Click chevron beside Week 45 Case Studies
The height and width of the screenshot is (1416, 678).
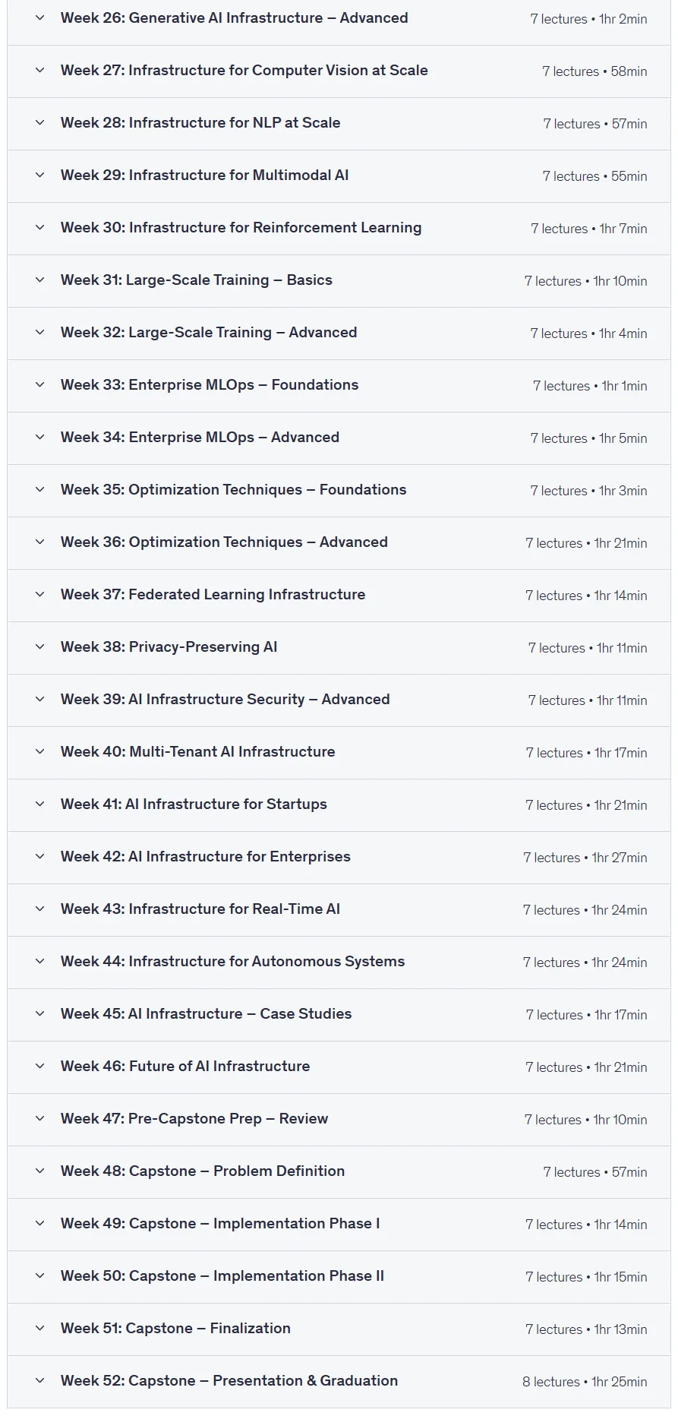click(39, 1013)
